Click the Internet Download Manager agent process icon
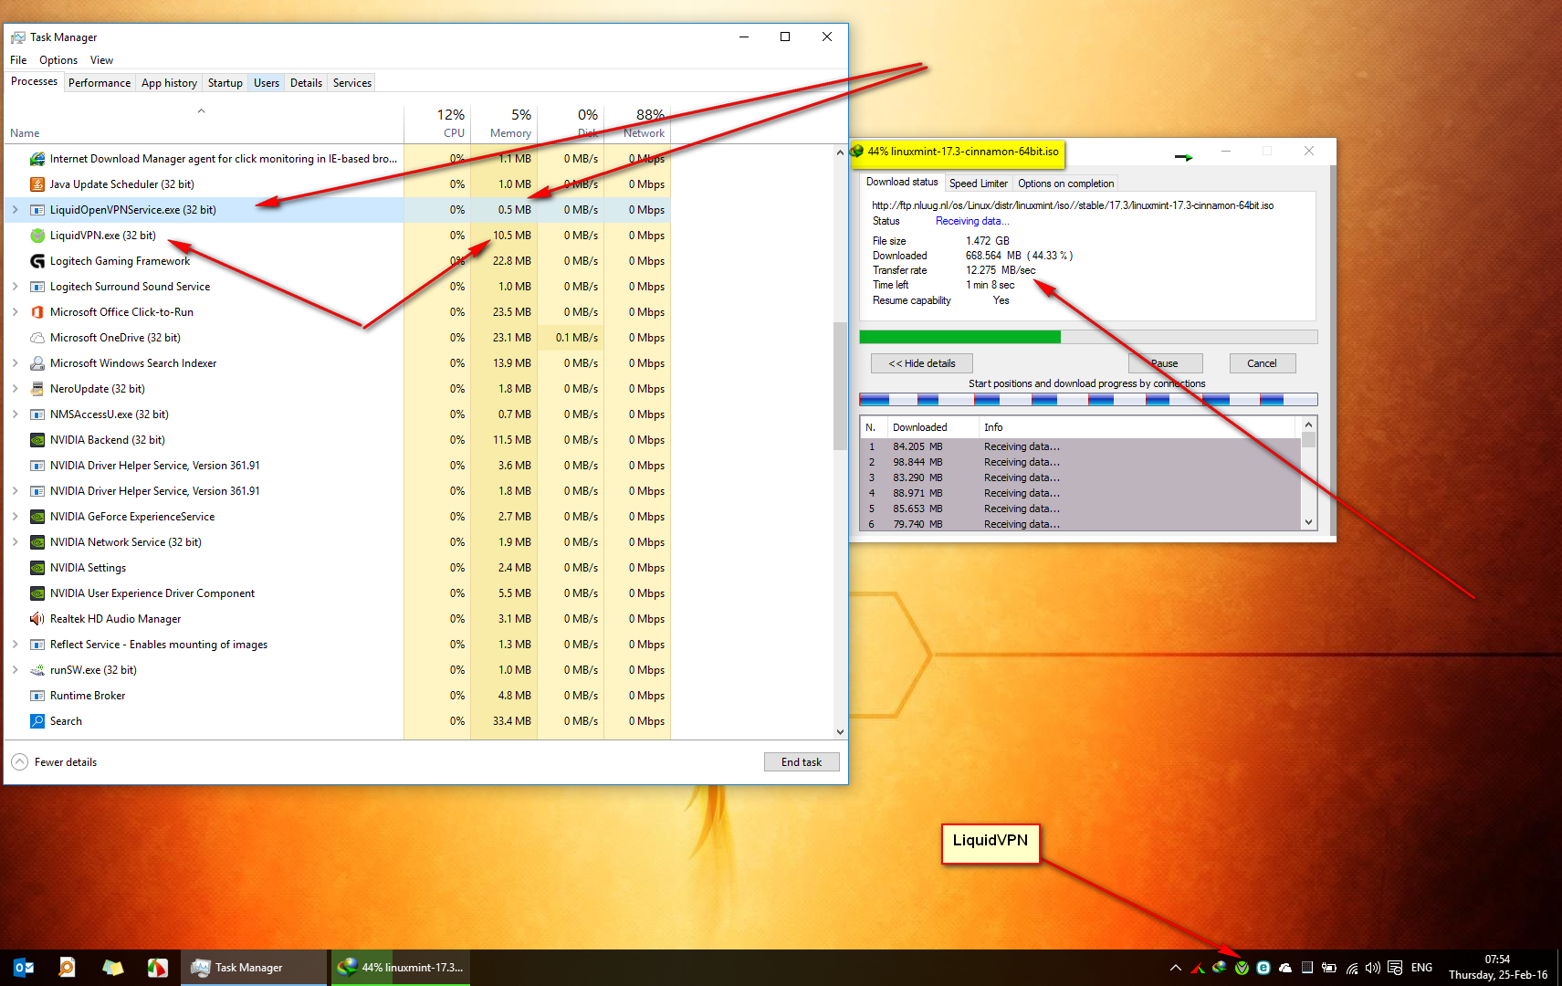The image size is (1562, 986). click(x=37, y=159)
